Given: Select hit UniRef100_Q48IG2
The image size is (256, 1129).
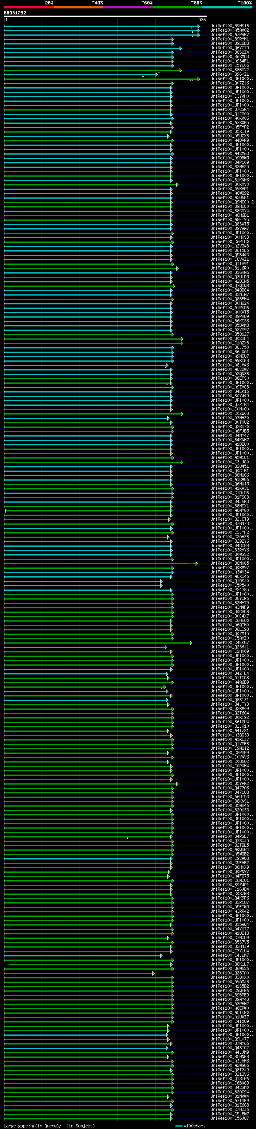Looking at the screenshot, I should (x=230, y=1048).
